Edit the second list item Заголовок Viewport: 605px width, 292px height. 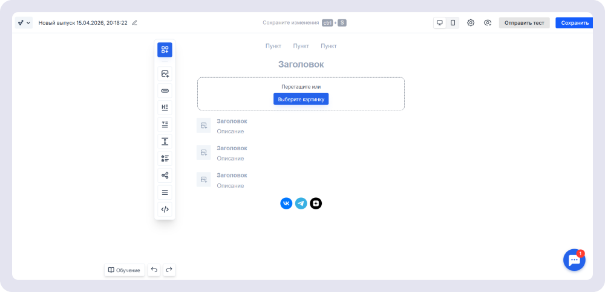click(232, 148)
